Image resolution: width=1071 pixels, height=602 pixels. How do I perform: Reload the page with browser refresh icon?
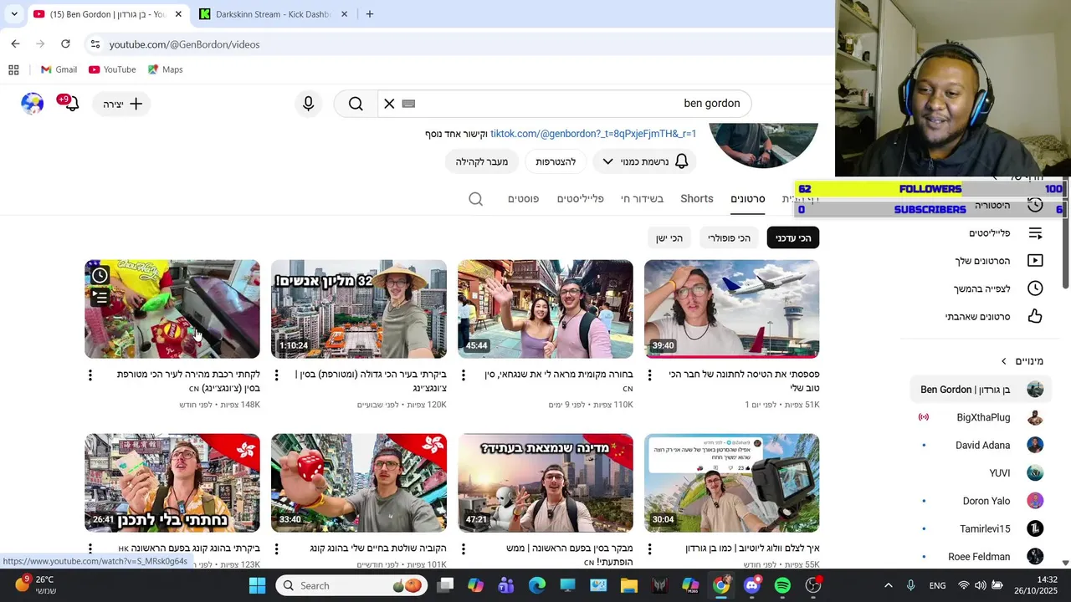[65, 44]
